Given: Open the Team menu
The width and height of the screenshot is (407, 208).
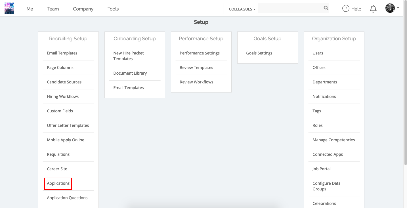Looking at the screenshot, I should pos(53,9).
